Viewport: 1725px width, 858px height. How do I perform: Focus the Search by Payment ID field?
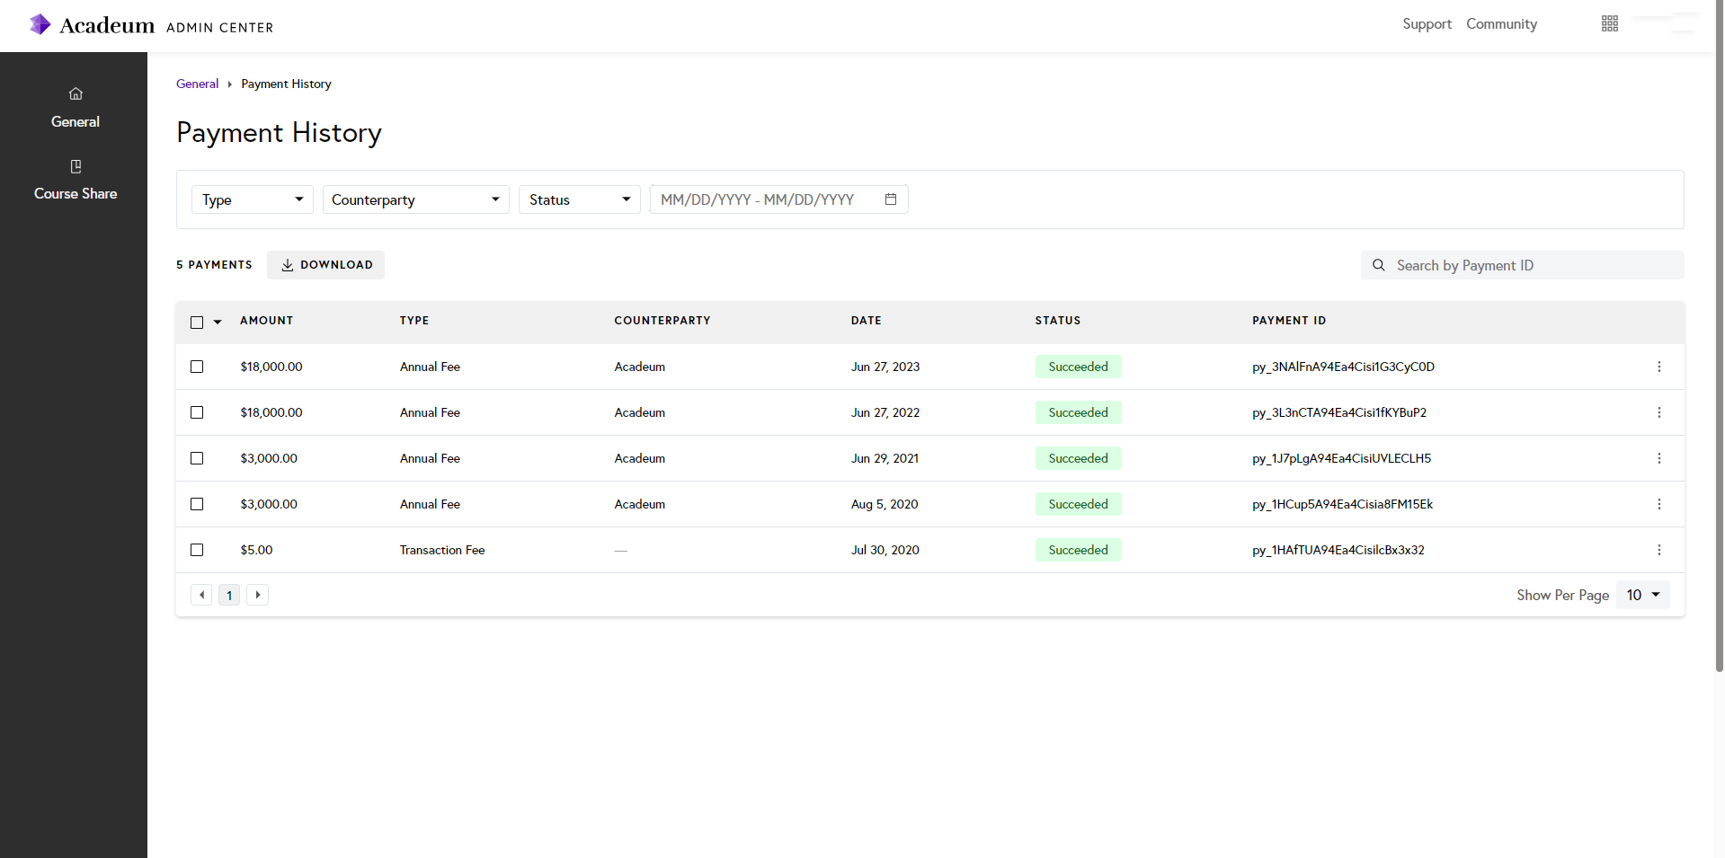1523,265
